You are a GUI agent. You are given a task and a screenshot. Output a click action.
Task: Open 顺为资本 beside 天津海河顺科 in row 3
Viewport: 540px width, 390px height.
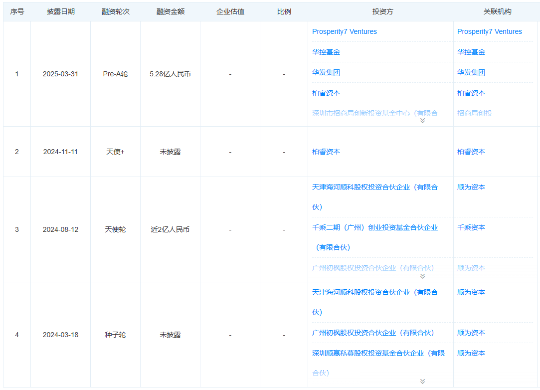pyautogui.click(x=471, y=187)
